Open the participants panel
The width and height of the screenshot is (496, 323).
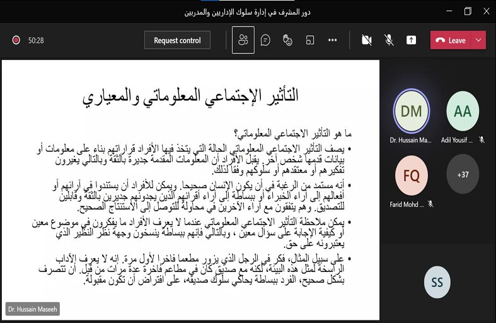(243, 40)
